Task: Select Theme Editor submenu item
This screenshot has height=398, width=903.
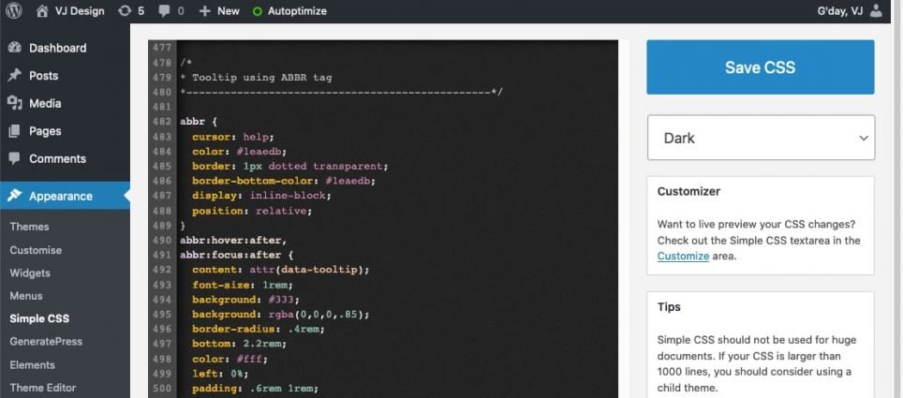Action: [42, 388]
